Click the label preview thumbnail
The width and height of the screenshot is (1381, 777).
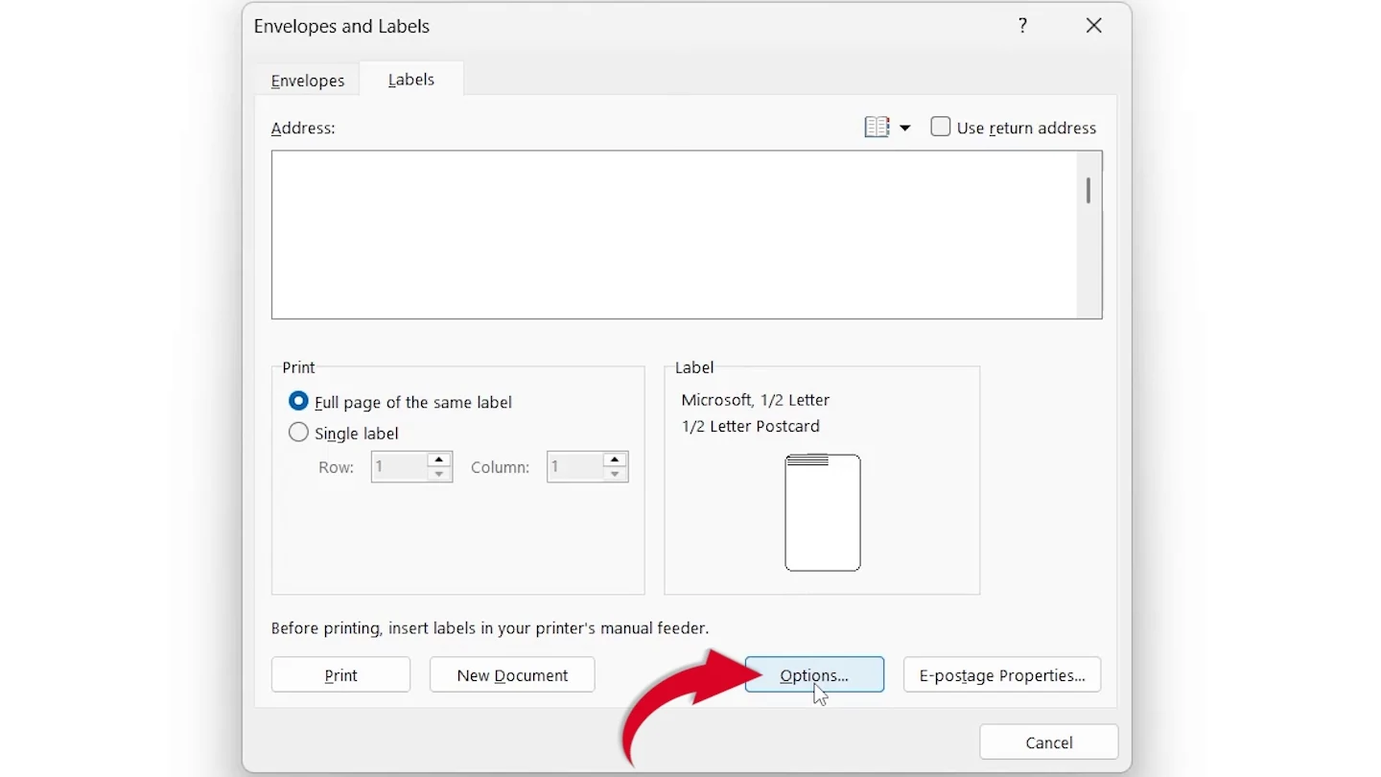[823, 512]
